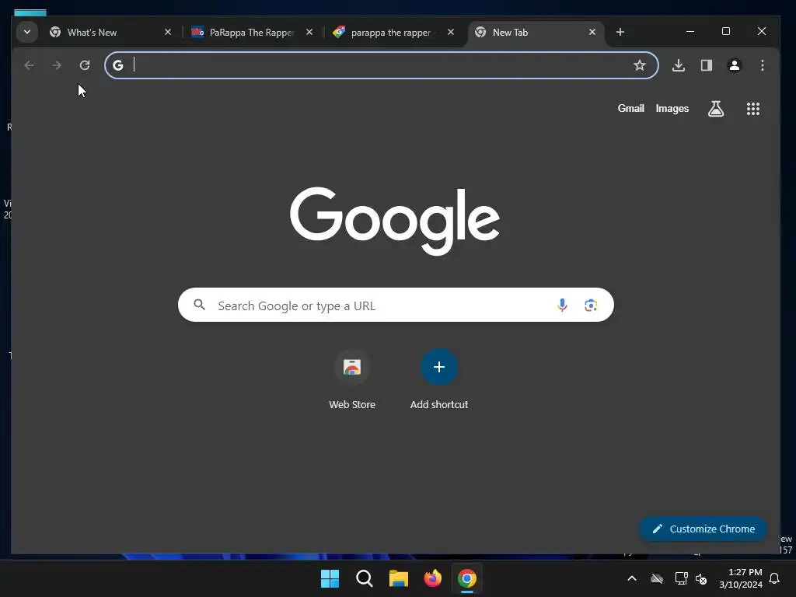The image size is (796, 597).
Task: Switch to the parappa the rapper search tab
Action: tap(393, 33)
